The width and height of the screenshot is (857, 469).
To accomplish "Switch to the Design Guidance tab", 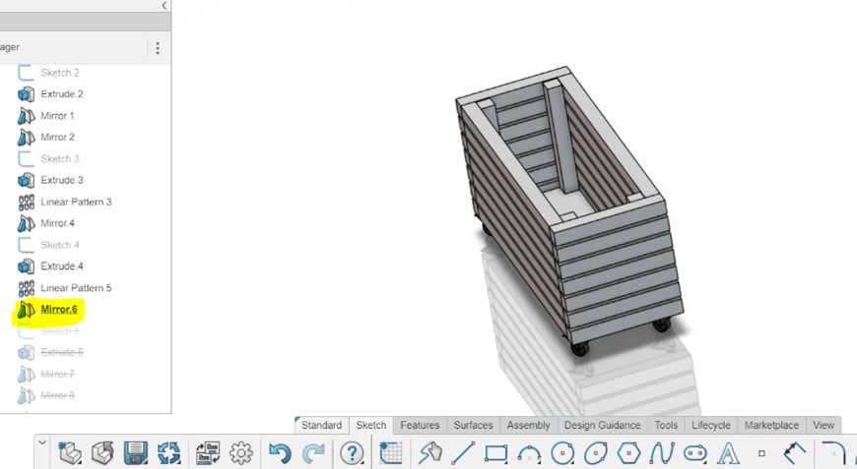I will point(602,425).
